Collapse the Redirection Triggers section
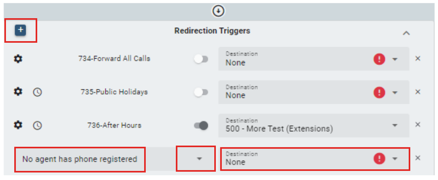This screenshot has width=438, height=180. [x=406, y=34]
